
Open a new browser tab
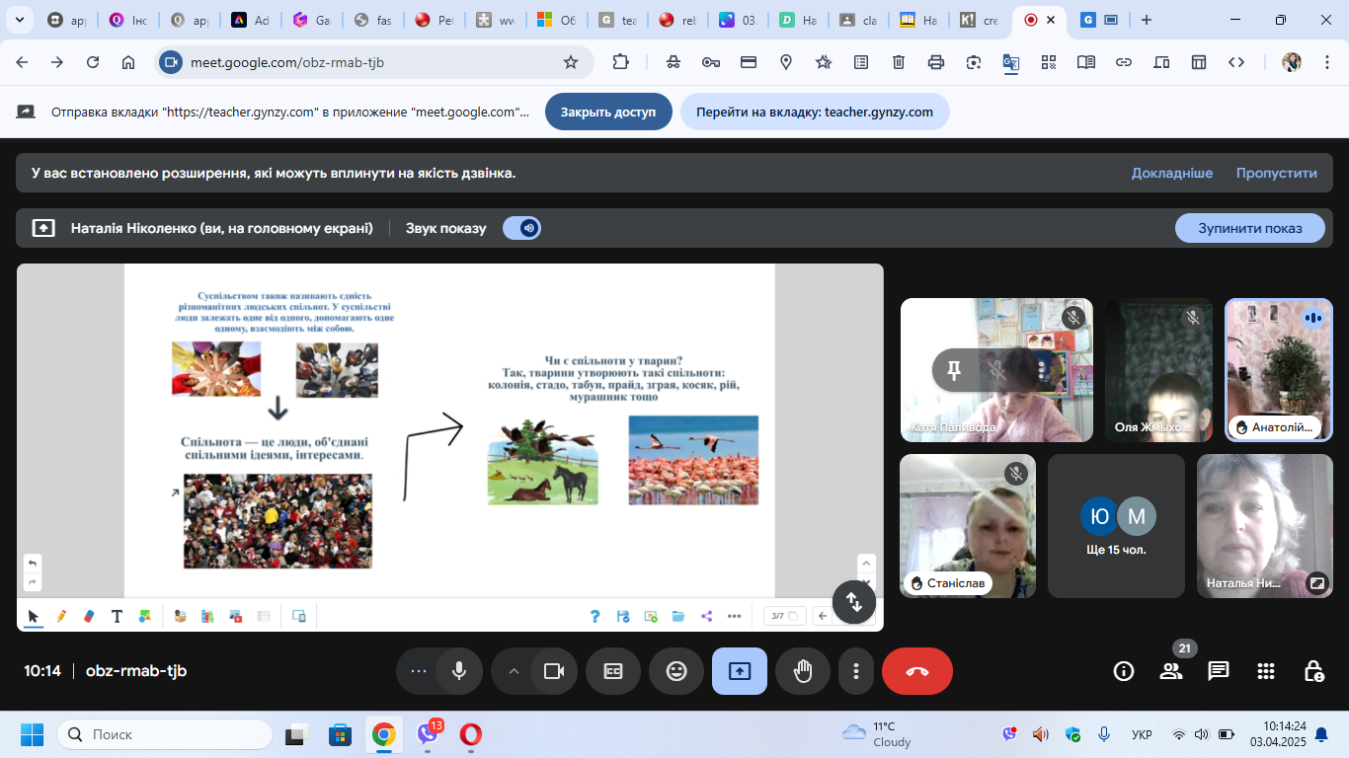coord(1147,20)
